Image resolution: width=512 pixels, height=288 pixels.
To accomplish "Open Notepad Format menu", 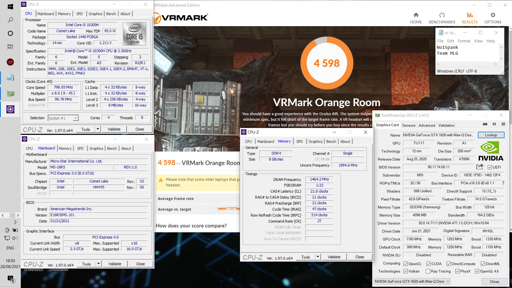I will [464, 41].
